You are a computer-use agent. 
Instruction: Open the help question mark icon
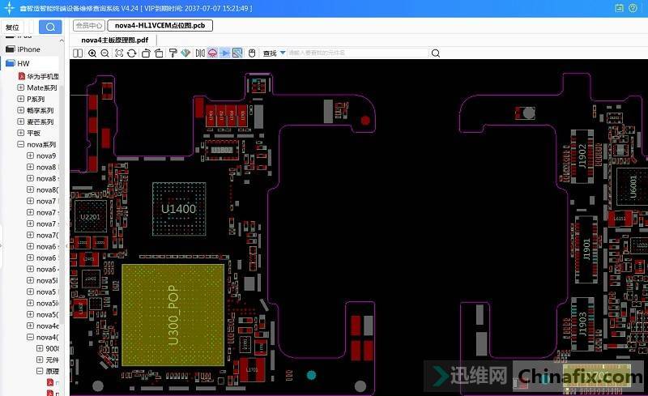[x=634, y=7]
